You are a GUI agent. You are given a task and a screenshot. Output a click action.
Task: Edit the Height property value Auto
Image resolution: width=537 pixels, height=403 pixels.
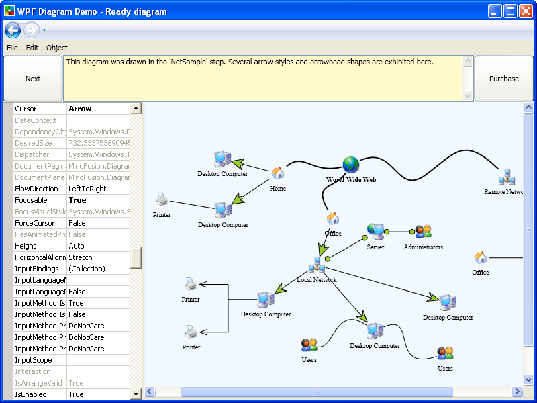(99, 246)
